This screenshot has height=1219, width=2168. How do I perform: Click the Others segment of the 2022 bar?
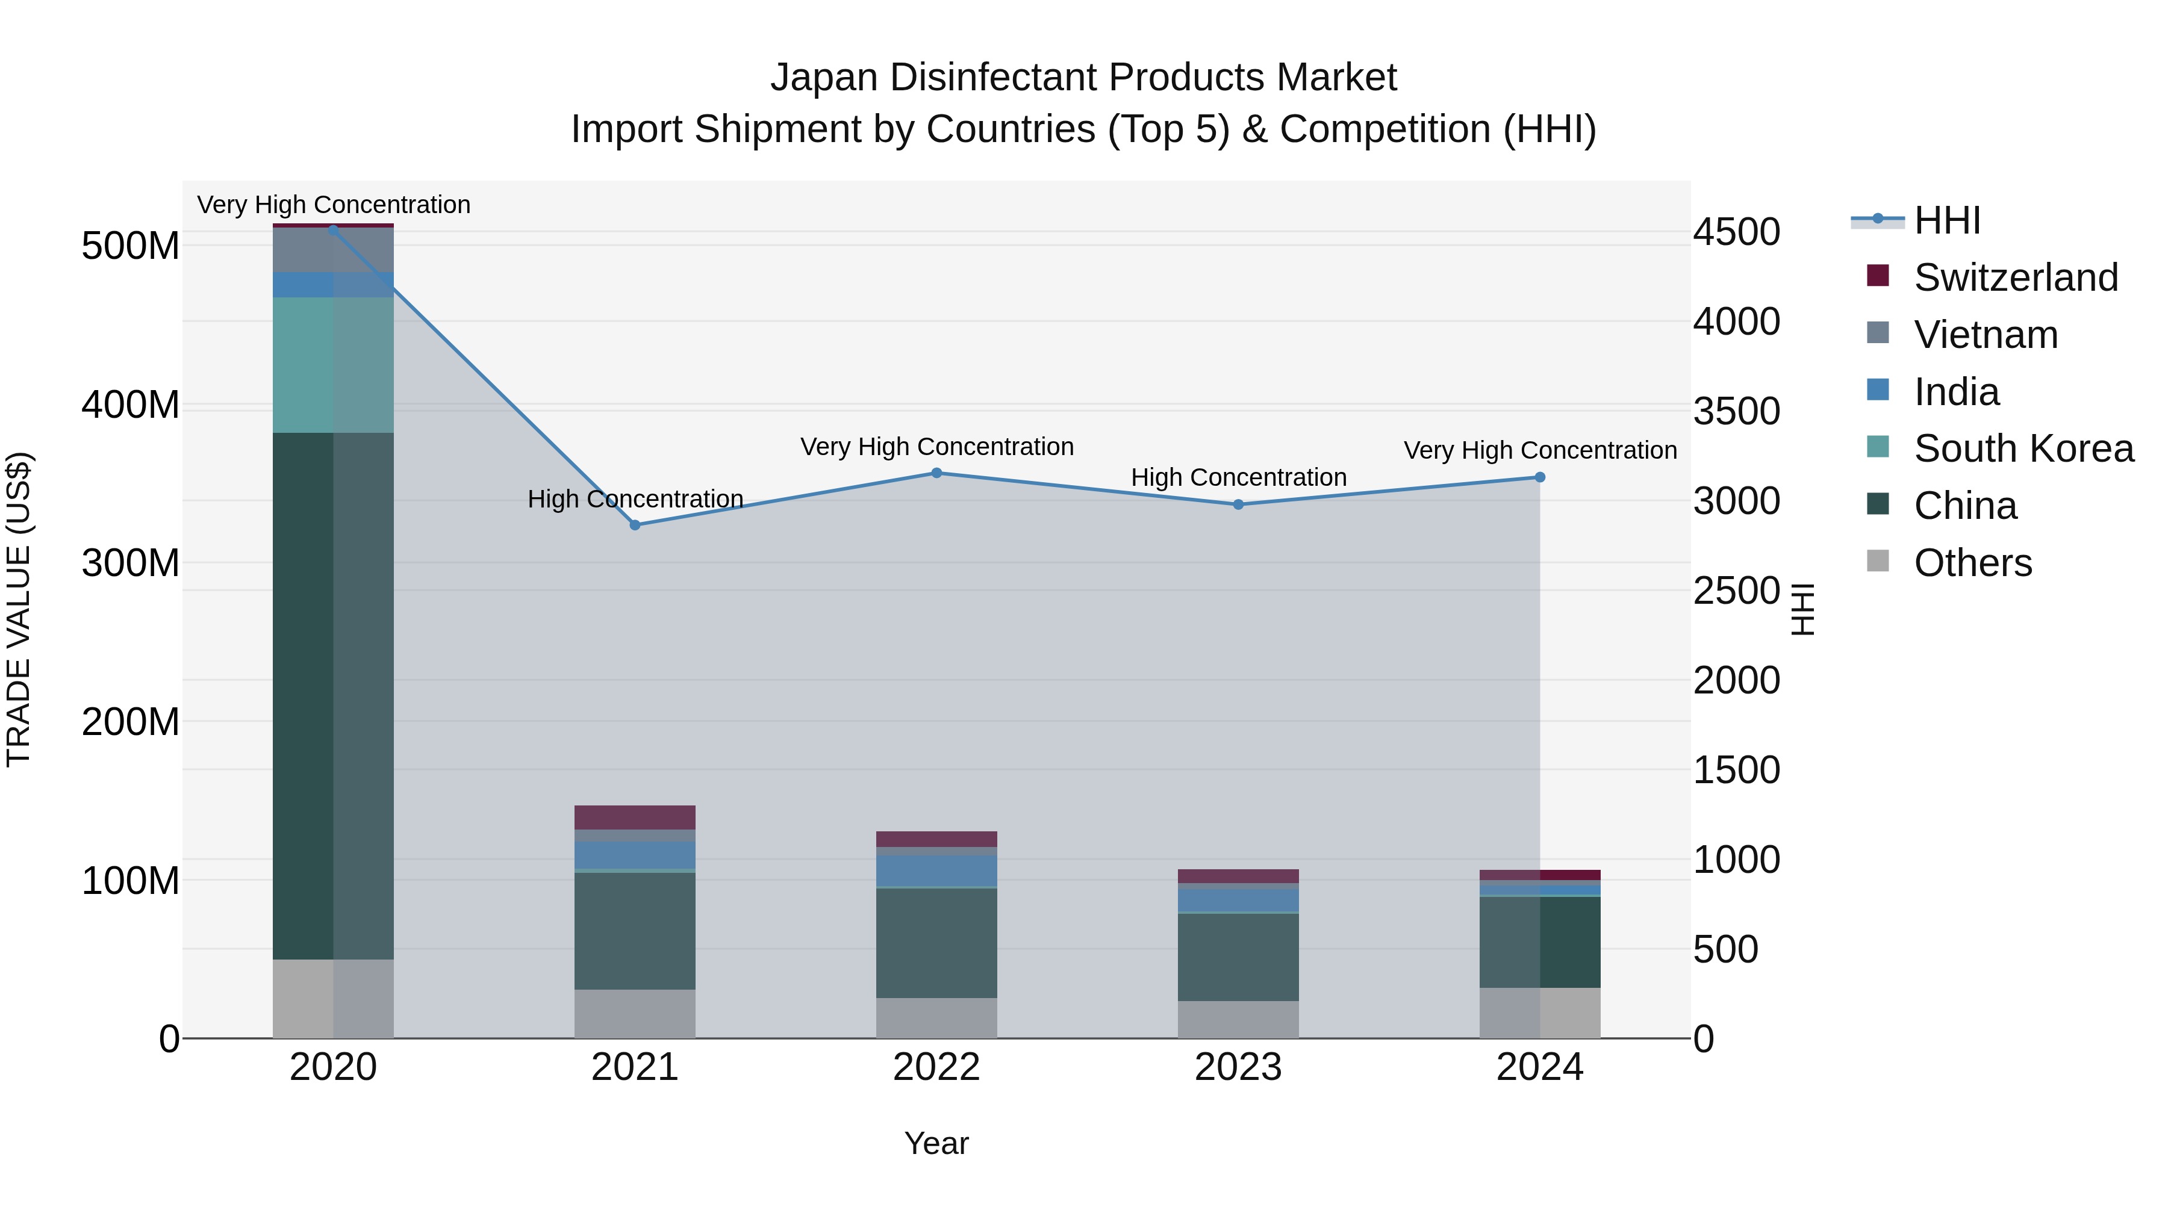[936, 1018]
